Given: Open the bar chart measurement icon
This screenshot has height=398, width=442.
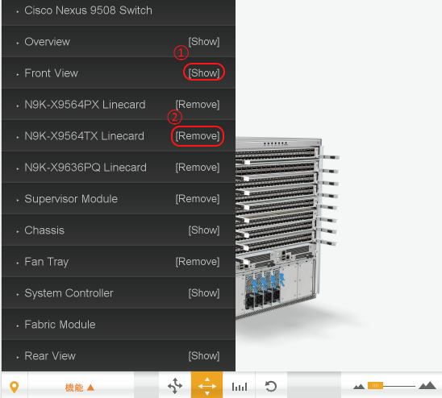Looking at the screenshot, I should point(240,387).
